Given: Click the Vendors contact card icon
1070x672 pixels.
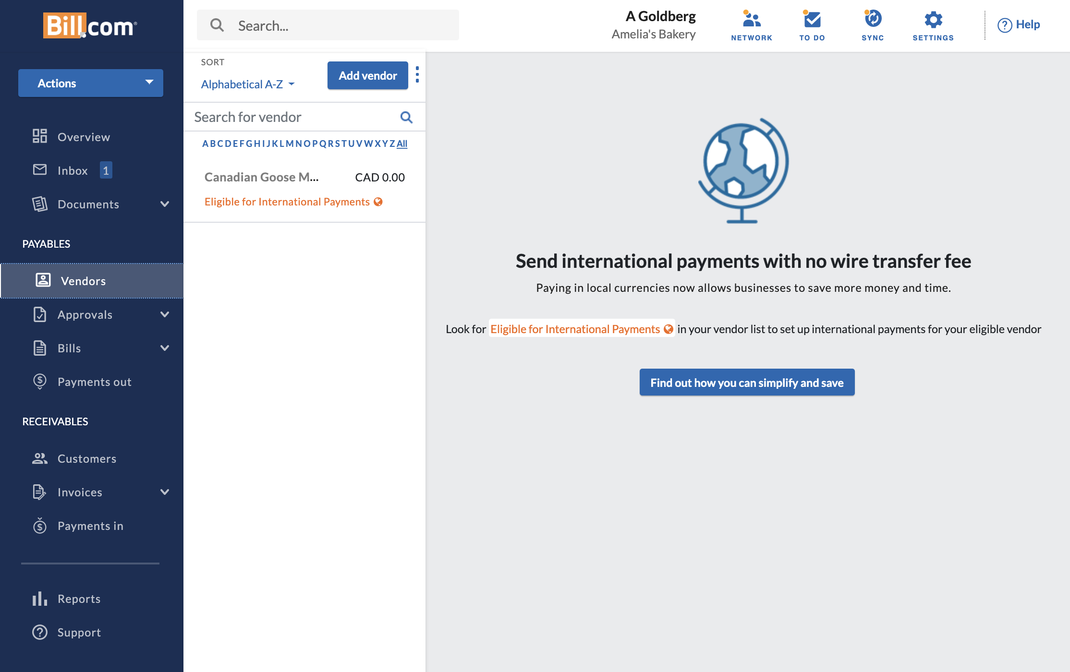Looking at the screenshot, I should [x=43, y=280].
